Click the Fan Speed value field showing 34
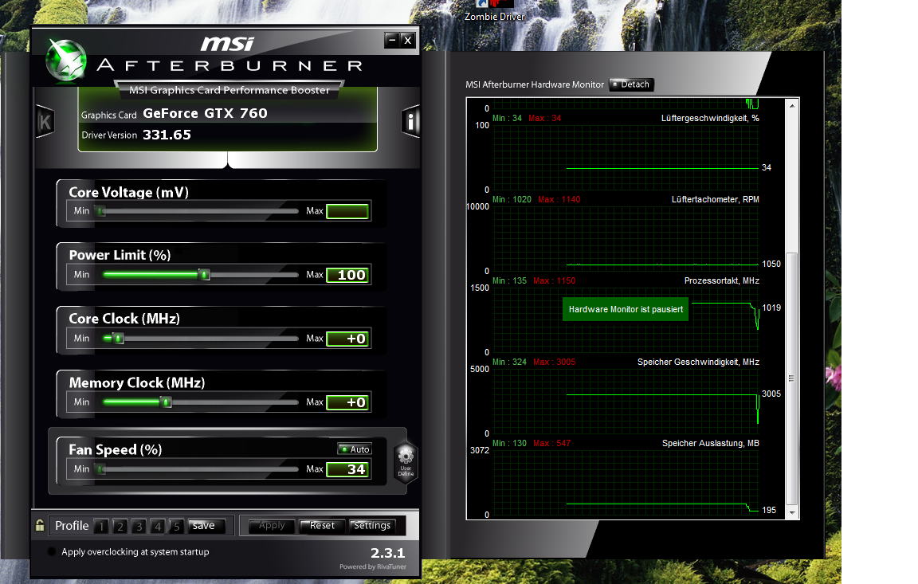This screenshot has height=584, width=918. tap(347, 469)
